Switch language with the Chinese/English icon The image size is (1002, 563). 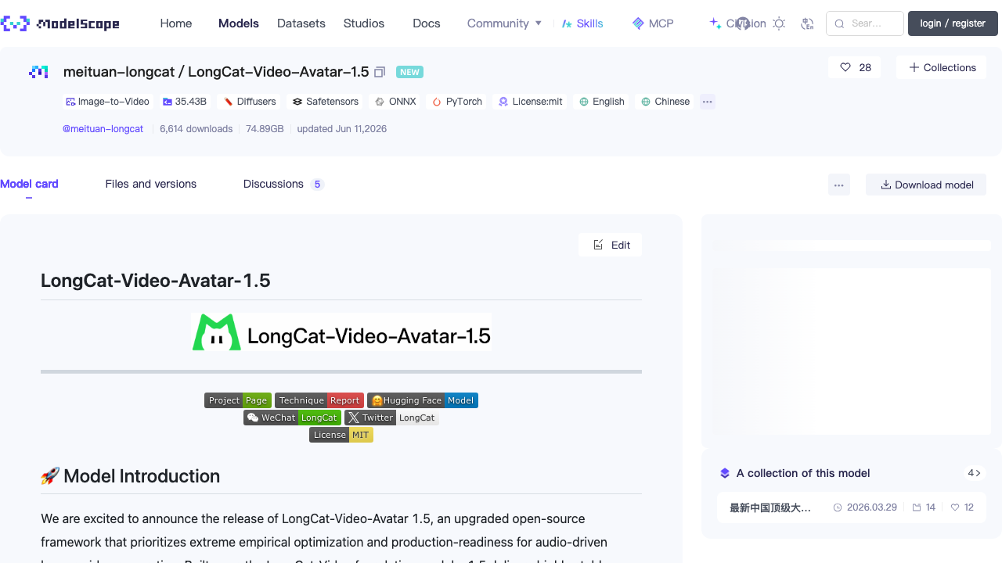tap(808, 23)
